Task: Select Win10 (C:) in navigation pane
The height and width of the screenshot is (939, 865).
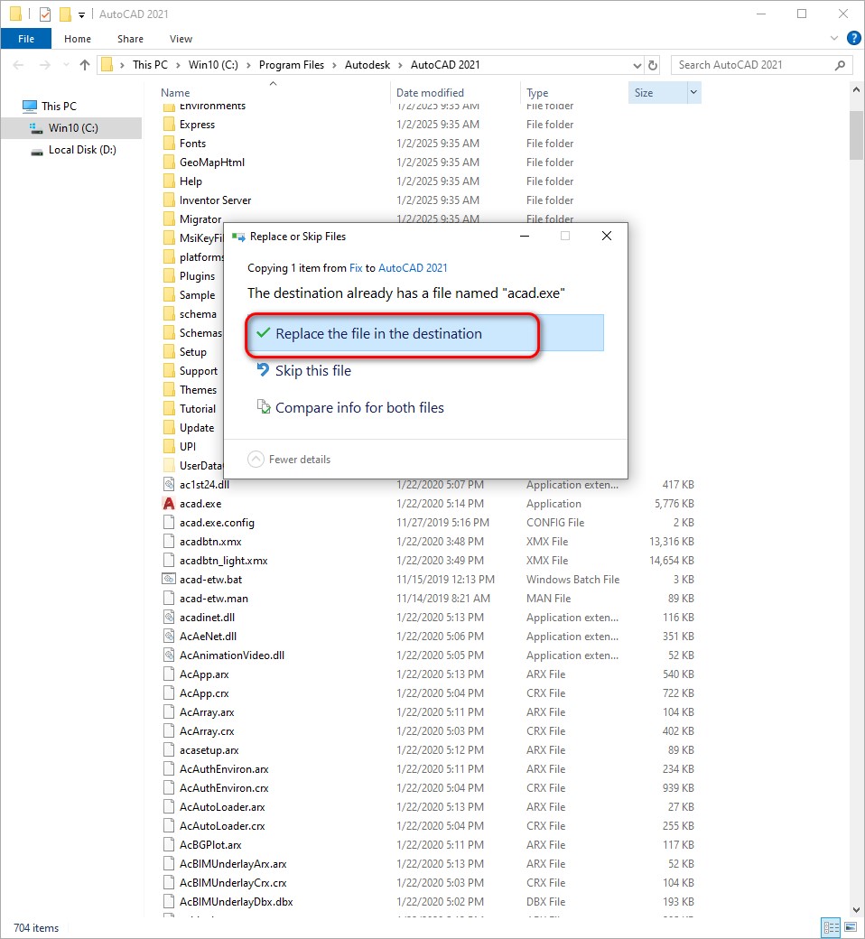Action: tap(73, 128)
